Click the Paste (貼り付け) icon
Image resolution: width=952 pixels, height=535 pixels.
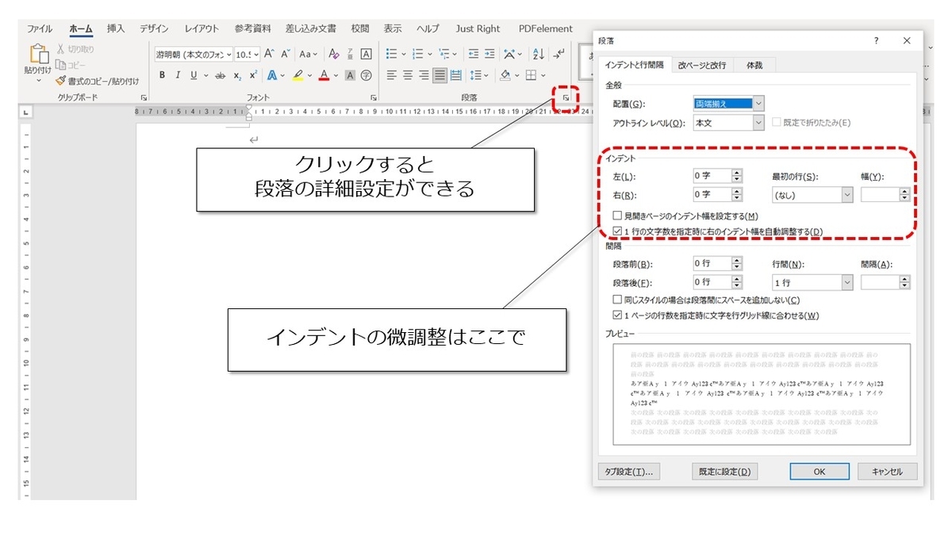click(38, 53)
